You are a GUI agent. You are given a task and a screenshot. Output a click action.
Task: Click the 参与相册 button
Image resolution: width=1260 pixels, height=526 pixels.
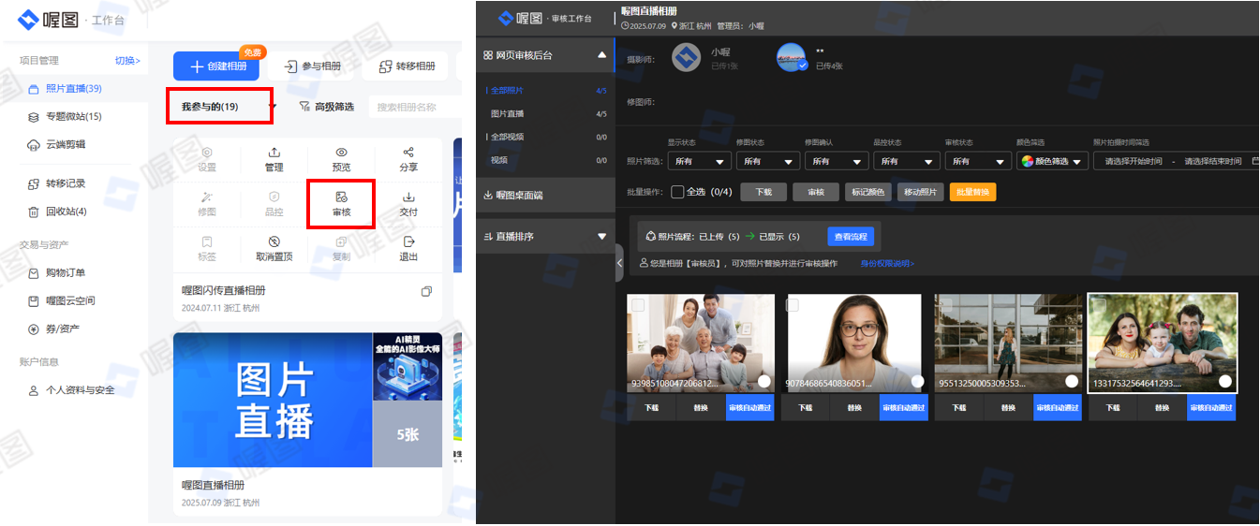[x=314, y=66]
